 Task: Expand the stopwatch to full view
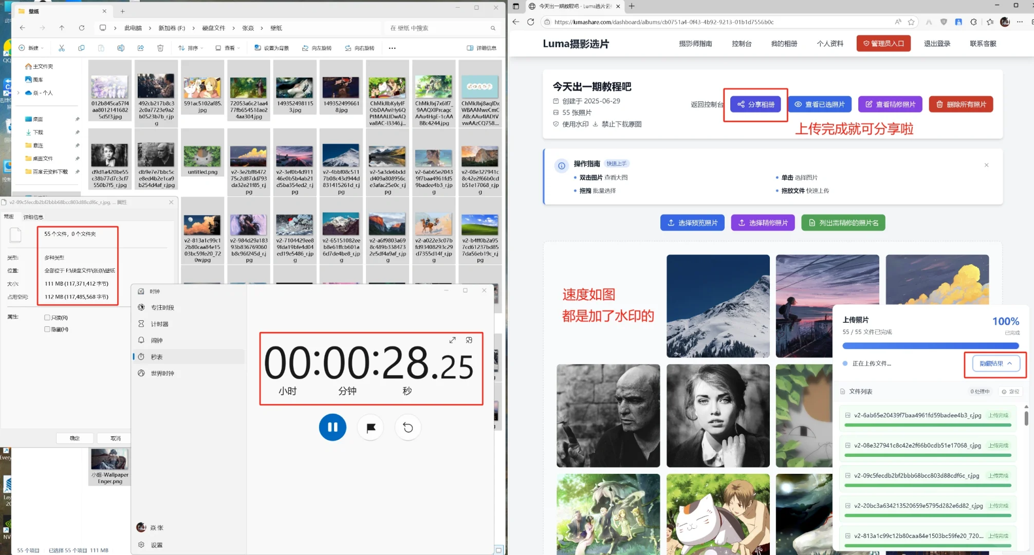click(x=452, y=340)
